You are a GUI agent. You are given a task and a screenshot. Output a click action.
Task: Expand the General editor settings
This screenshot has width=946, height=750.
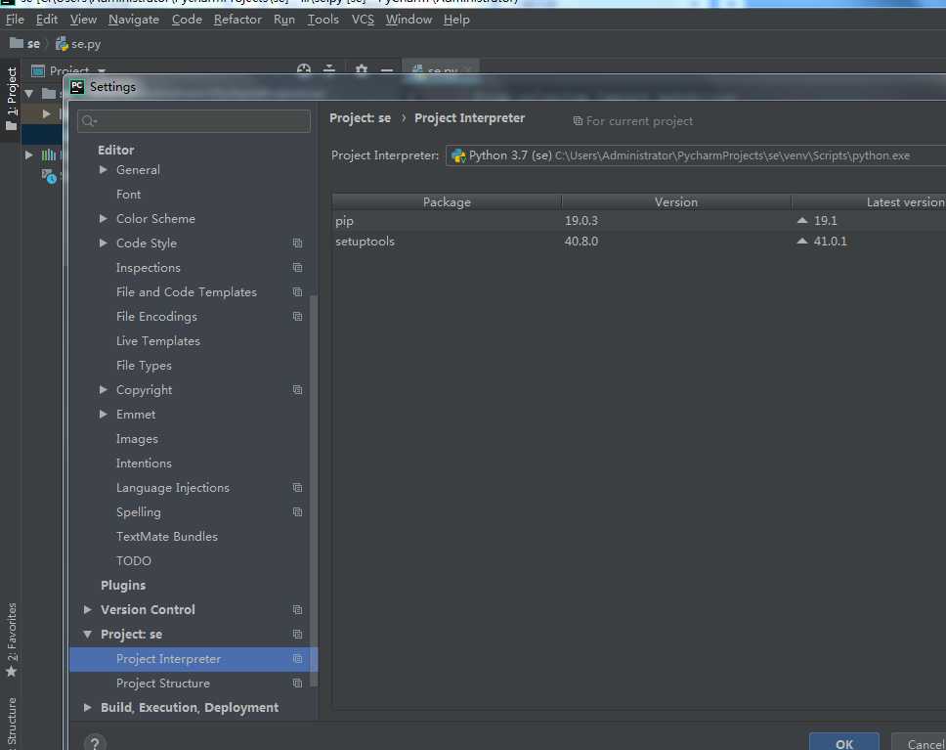[104, 170]
